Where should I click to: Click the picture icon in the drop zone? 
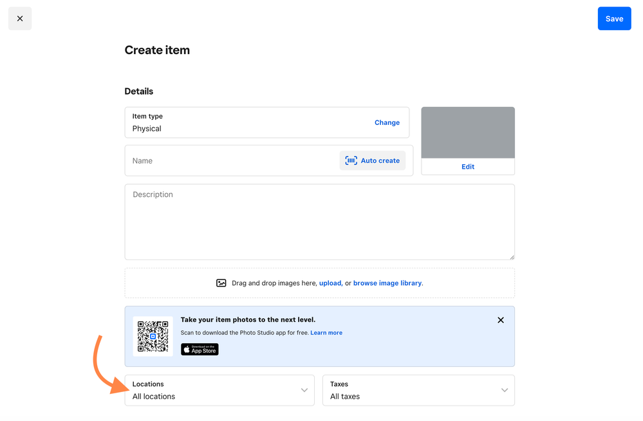tap(221, 283)
